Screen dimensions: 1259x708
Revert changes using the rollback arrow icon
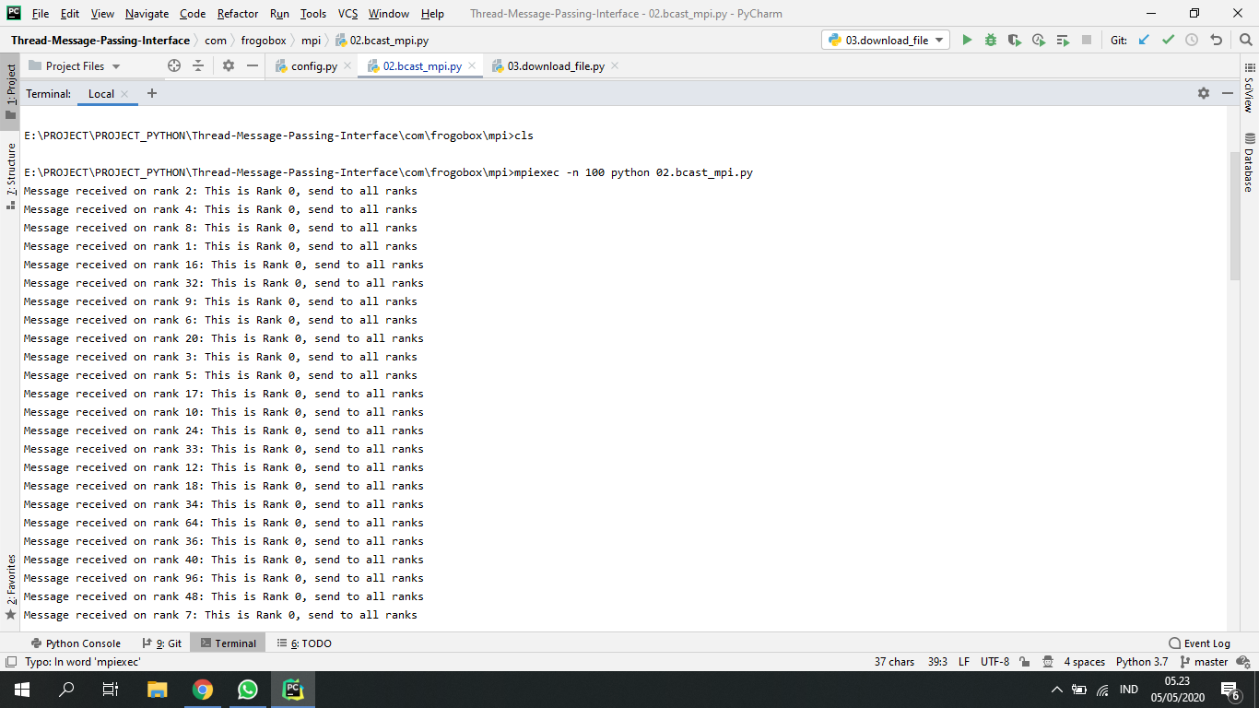[1216, 40]
